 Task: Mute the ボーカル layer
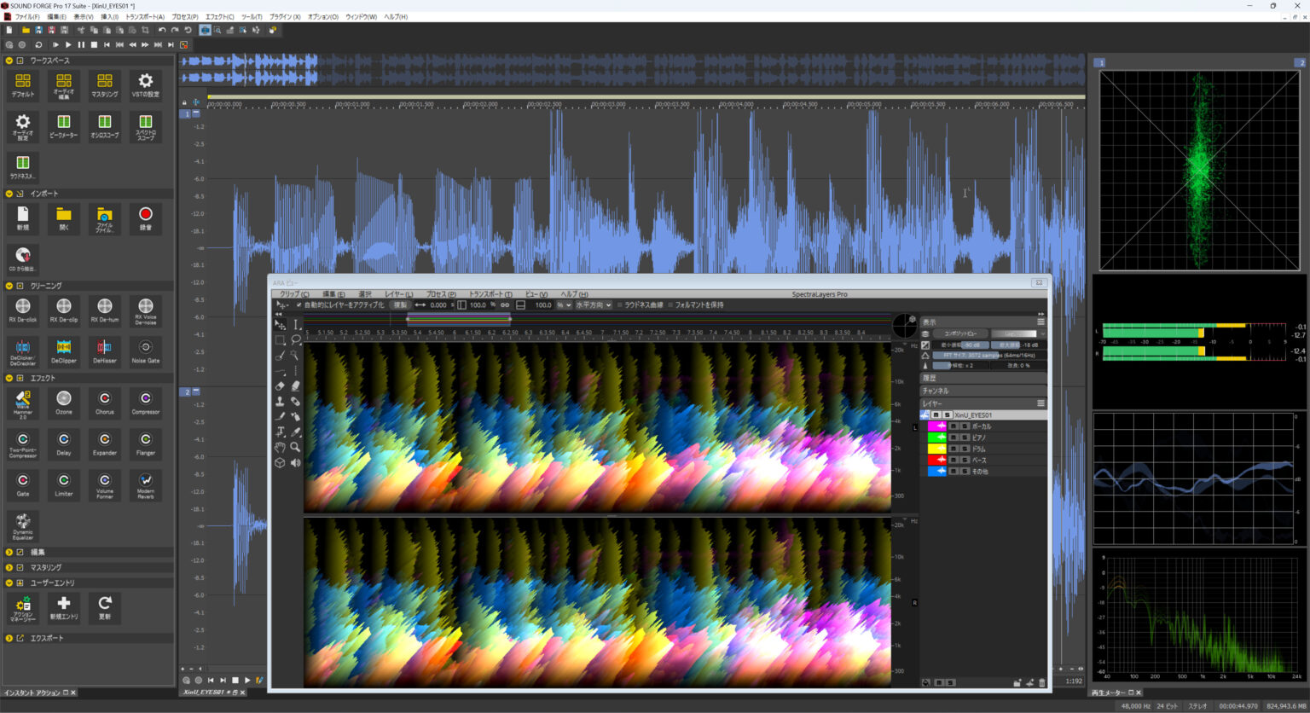click(954, 426)
